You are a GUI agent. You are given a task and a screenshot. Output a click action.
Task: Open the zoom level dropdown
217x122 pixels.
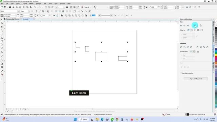[x=64, y=7]
